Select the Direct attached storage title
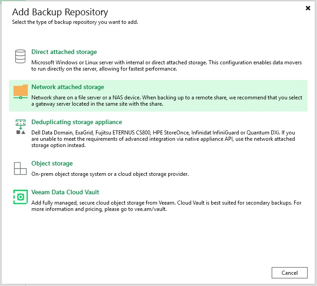The height and width of the screenshot is (286, 317). tap(64, 52)
